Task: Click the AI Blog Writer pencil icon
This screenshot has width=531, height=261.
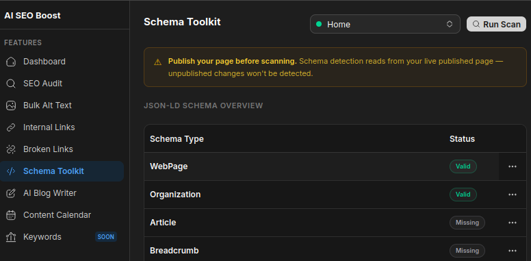Action: point(11,193)
